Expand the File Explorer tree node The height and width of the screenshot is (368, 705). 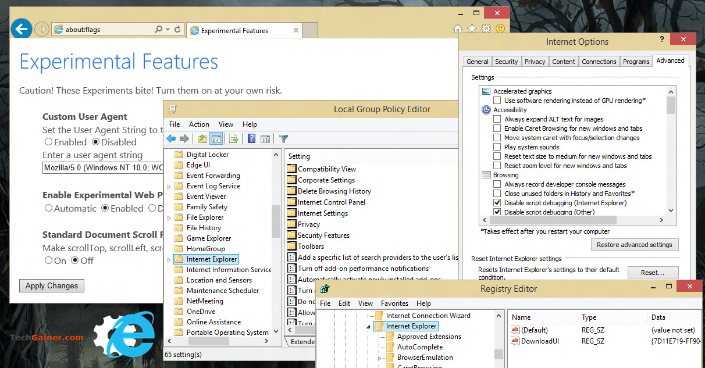[x=169, y=217]
